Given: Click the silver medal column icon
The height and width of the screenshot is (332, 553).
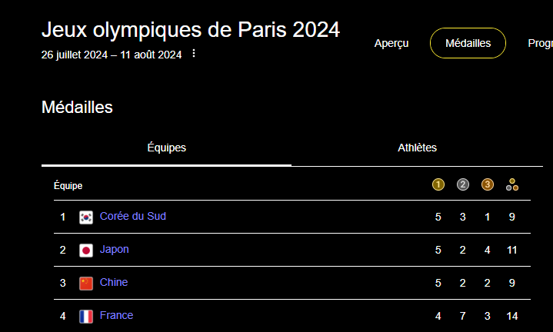Looking at the screenshot, I should click(x=463, y=184).
